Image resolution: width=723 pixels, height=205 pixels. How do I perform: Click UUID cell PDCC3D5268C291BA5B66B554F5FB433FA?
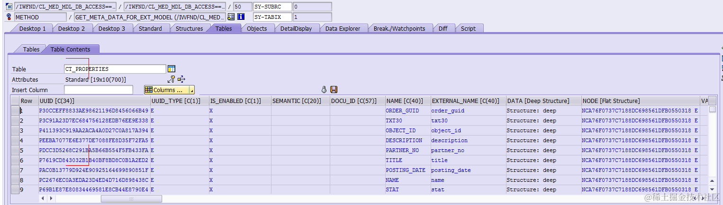pos(94,150)
